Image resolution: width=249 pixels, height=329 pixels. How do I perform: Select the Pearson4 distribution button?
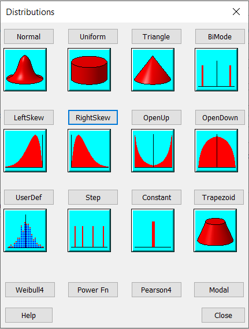pyautogui.click(x=157, y=290)
